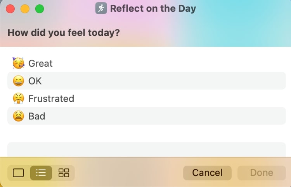Switch to list view layout
The image size is (291, 187).
pyautogui.click(x=41, y=173)
